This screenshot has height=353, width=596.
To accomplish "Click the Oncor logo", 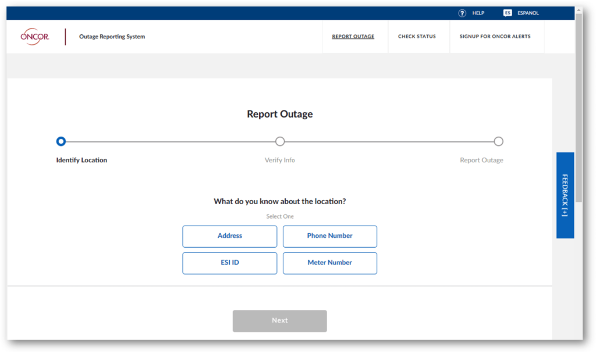I will [35, 37].
